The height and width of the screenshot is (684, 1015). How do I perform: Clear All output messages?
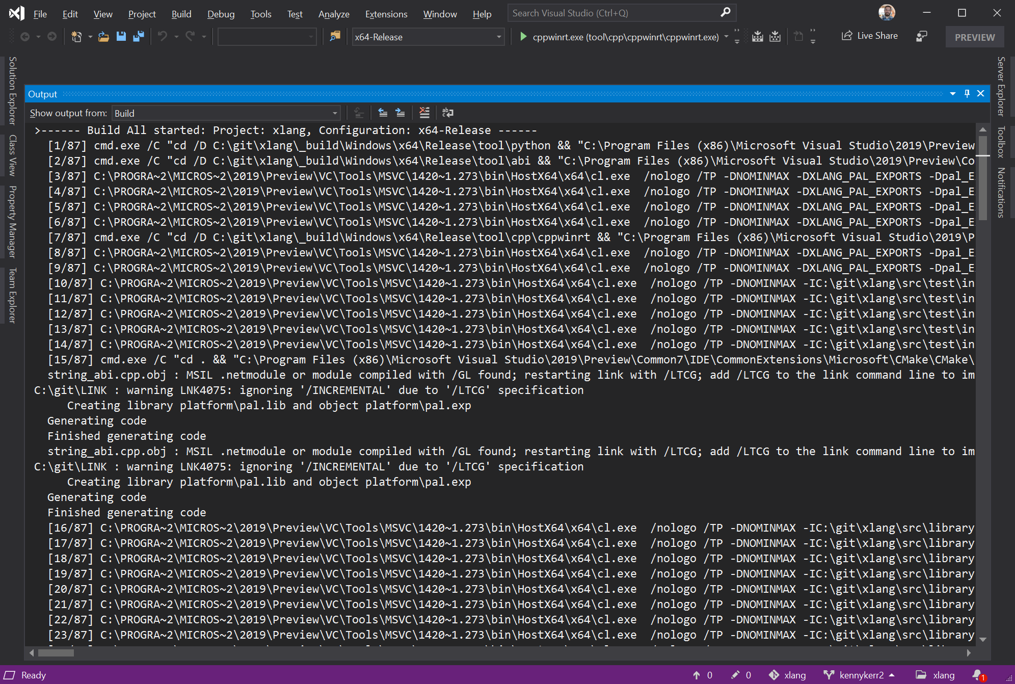(x=425, y=113)
